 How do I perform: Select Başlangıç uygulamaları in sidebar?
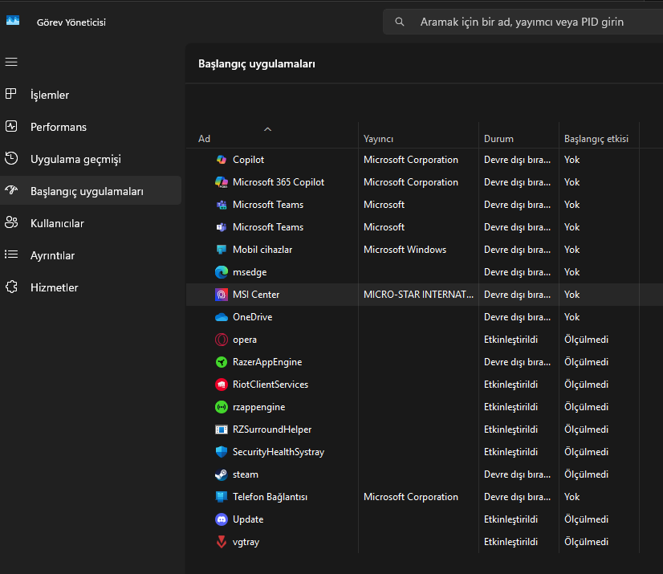[x=91, y=191]
